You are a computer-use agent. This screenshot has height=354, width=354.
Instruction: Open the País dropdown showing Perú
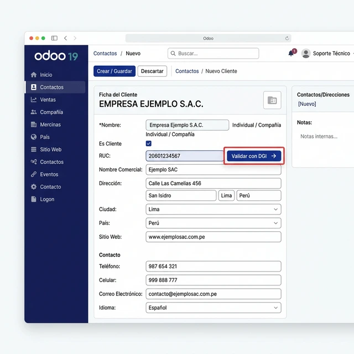[214, 223]
